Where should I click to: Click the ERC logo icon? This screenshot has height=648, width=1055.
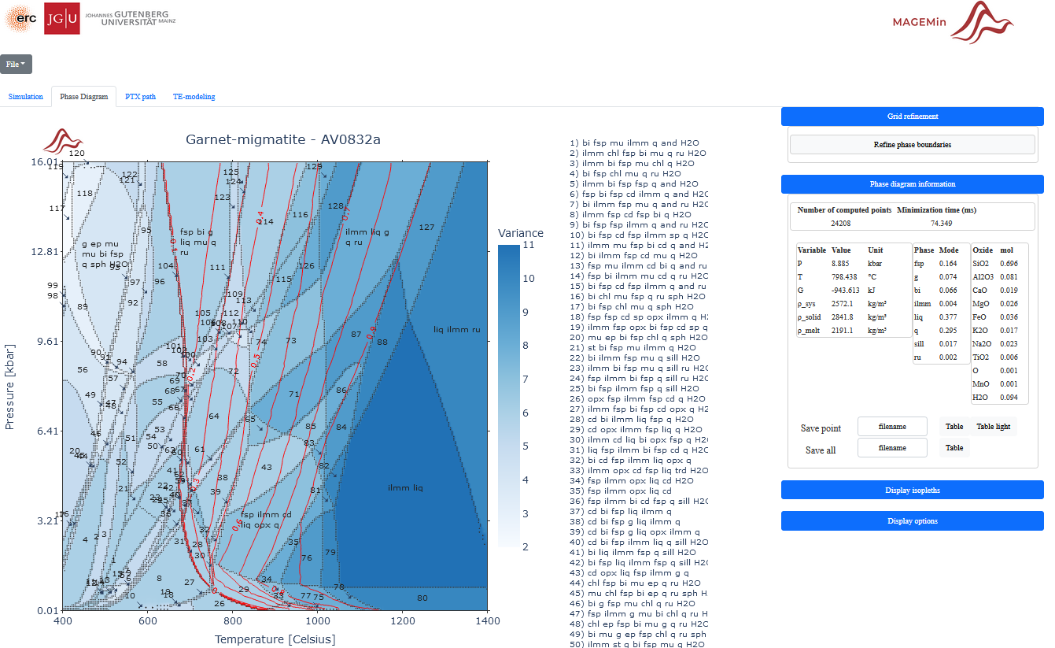21,18
